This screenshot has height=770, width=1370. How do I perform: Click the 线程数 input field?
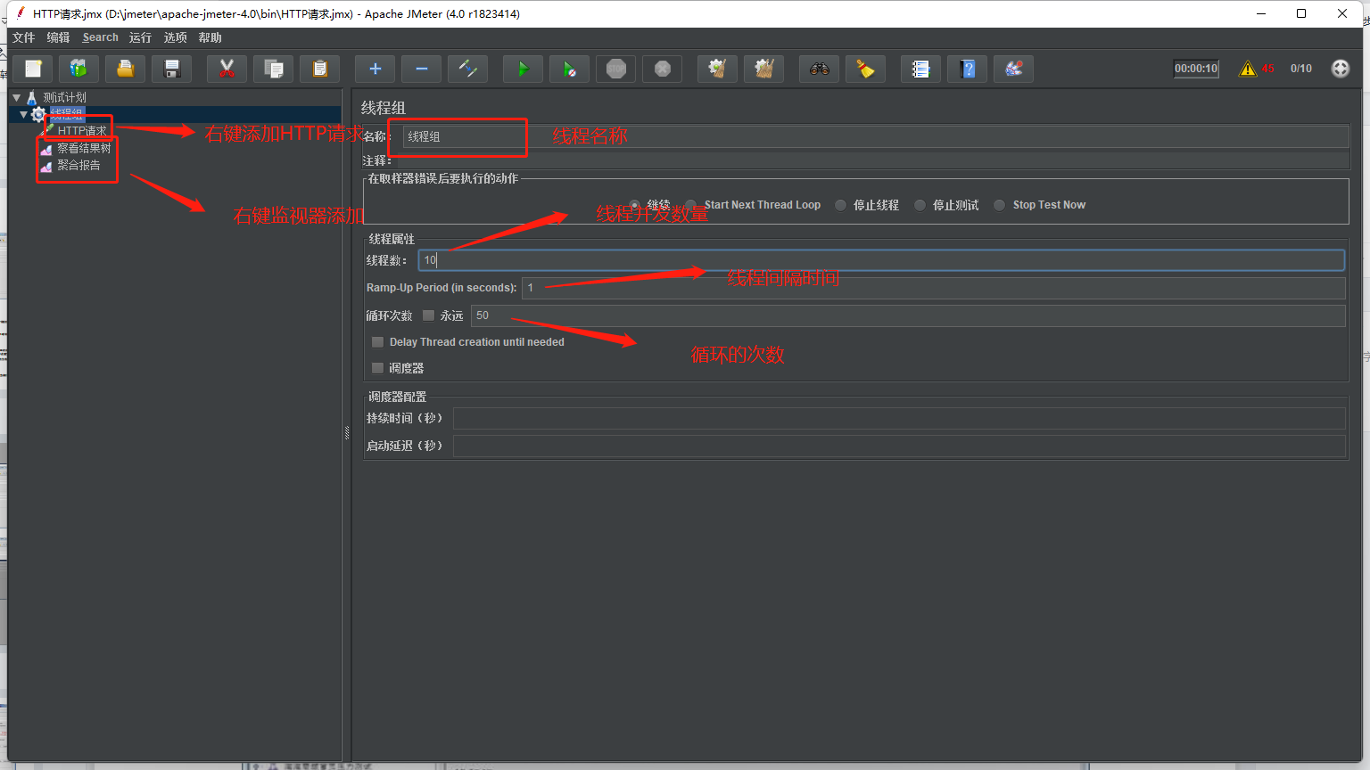click(881, 260)
